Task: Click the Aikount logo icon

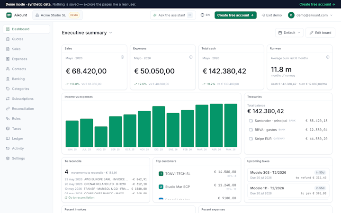Action: point(9,15)
